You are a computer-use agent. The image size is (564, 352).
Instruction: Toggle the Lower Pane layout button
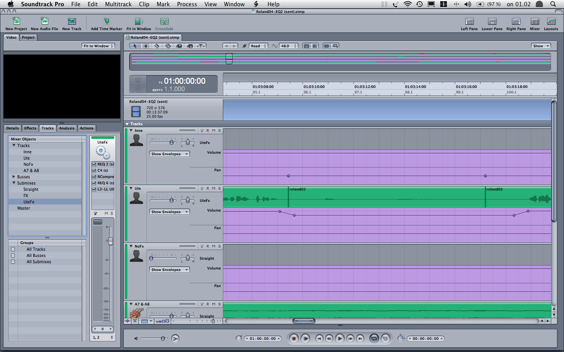pyautogui.click(x=492, y=23)
